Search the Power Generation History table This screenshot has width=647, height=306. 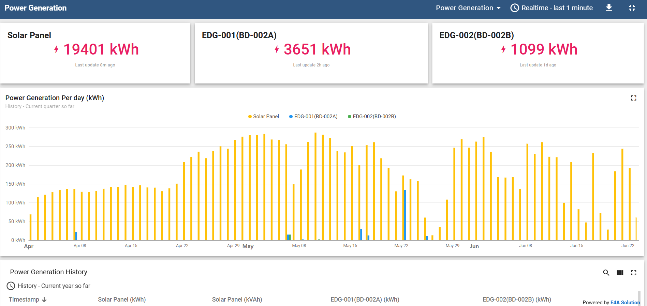click(x=606, y=273)
